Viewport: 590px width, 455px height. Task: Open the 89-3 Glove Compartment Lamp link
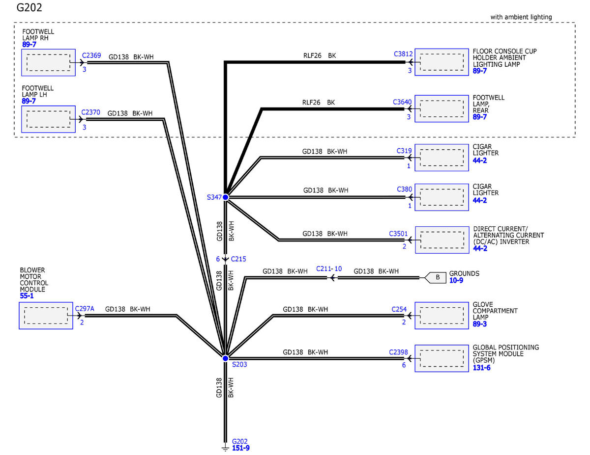click(x=480, y=324)
